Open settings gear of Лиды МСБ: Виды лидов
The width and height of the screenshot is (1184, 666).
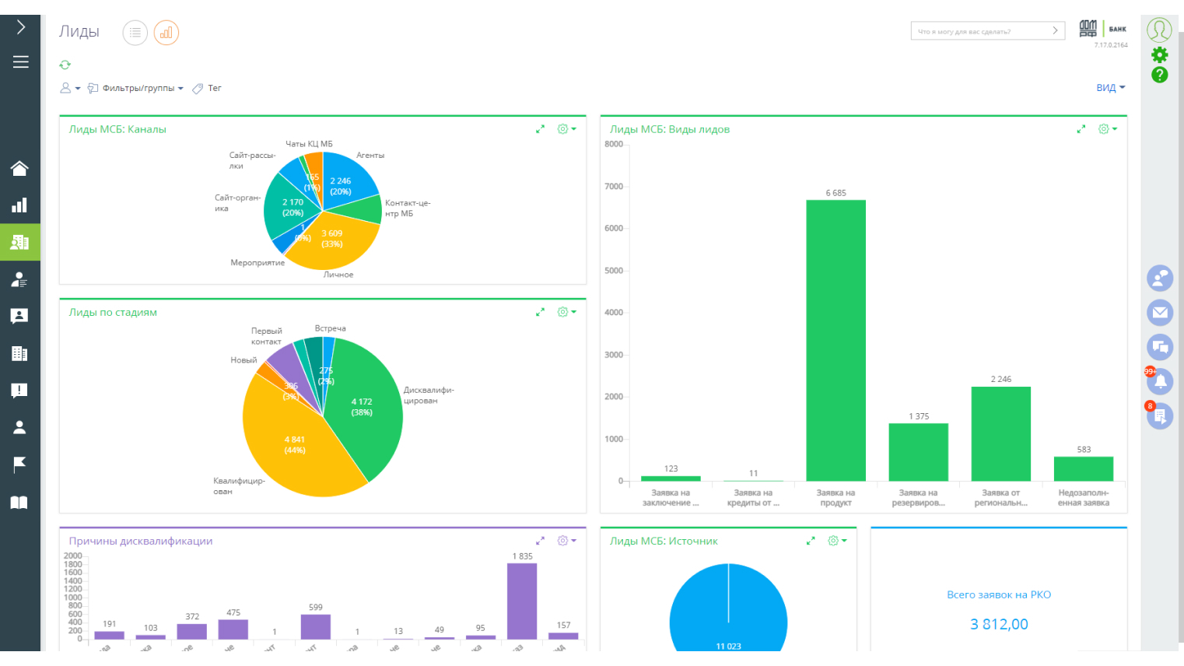[x=1107, y=129]
